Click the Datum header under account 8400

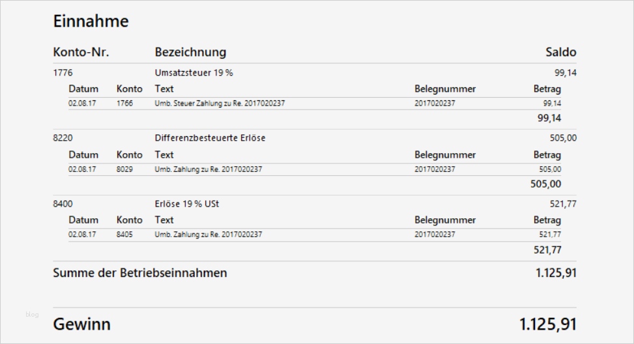point(83,220)
